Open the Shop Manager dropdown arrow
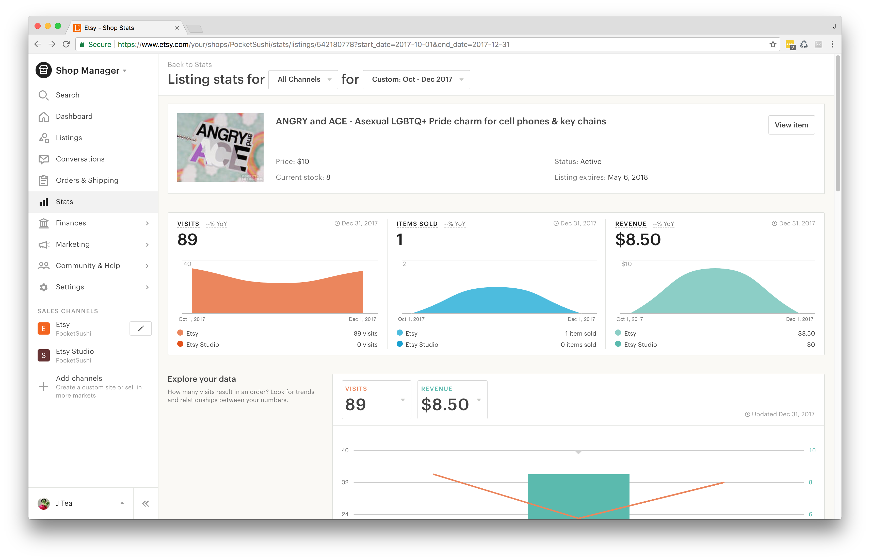870x560 pixels. click(x=125, y=71)
